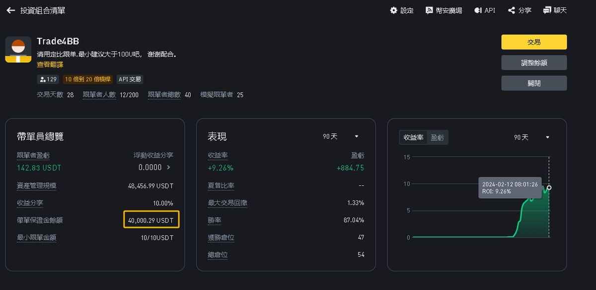
Task: Click the Trade4BB trader name
Action: [x=58, y=41]
